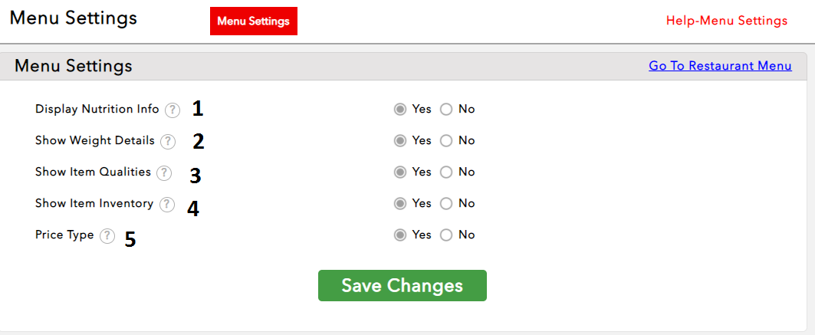Click help icon next to Show Weight Details

(169, 141)
